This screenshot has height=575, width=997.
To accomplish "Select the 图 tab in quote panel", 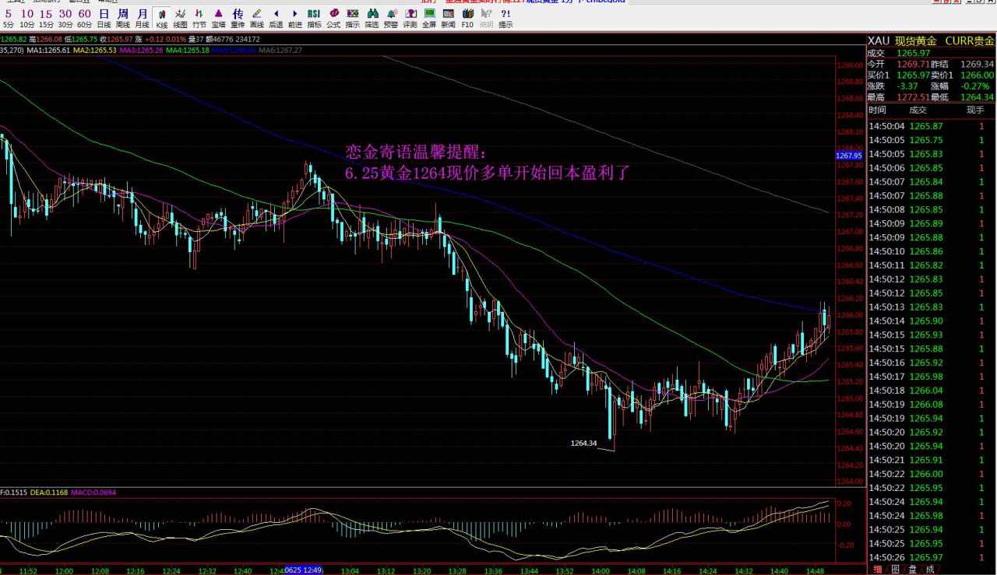I will (894, 569).
